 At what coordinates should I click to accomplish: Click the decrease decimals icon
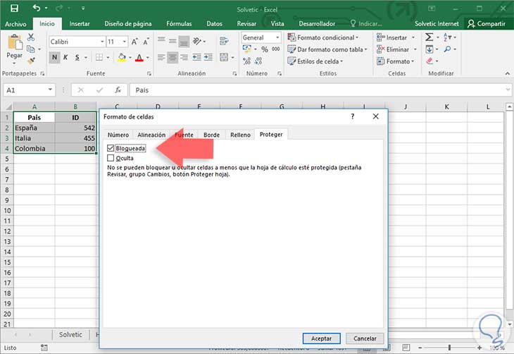[258, 61]
